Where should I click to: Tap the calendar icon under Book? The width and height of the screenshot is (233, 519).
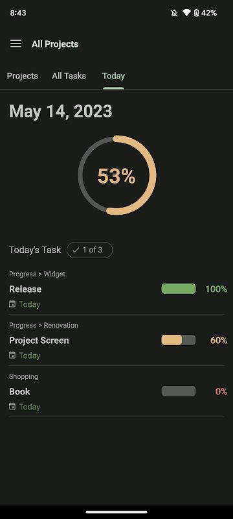(12, 407)
